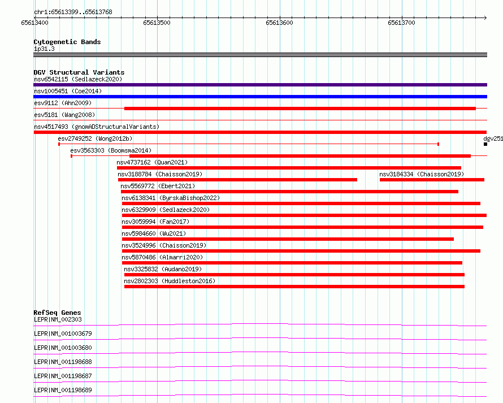This screenshot has height=403, width=503.
Task: Click the 65613400 ruler start label
Action: click(34, 23)
